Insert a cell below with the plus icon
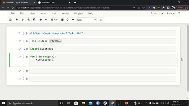189x106 pixels. [x=17, y=20]
